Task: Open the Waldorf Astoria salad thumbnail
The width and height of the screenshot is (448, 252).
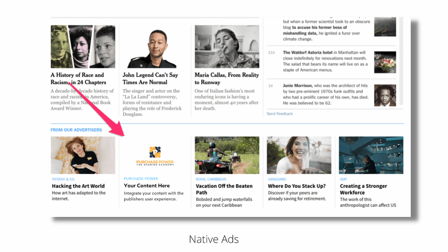Action: [385, 61]
